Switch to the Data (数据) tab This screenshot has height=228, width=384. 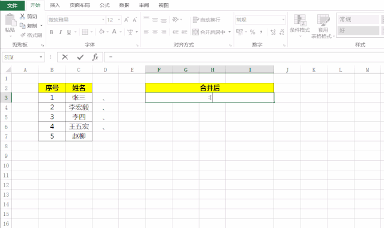pos(124,5)
